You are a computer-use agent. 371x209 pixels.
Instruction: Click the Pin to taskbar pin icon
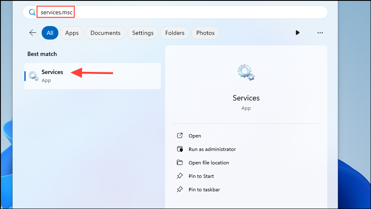(180, 189)
